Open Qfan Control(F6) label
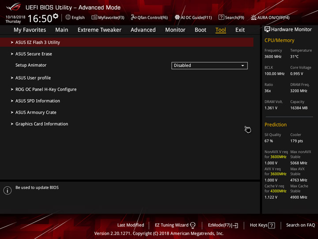 152,18
